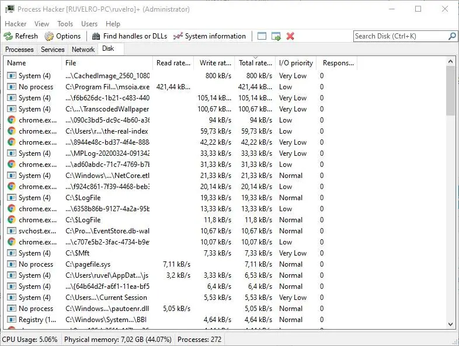
Task: Click the icon in the pagefile.sys row
Action: pos(12,264)
